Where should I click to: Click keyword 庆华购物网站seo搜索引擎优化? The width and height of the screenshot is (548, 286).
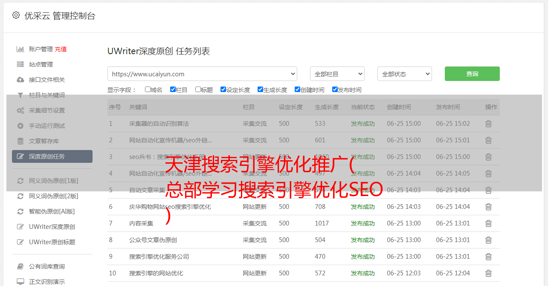pos(170,207)
